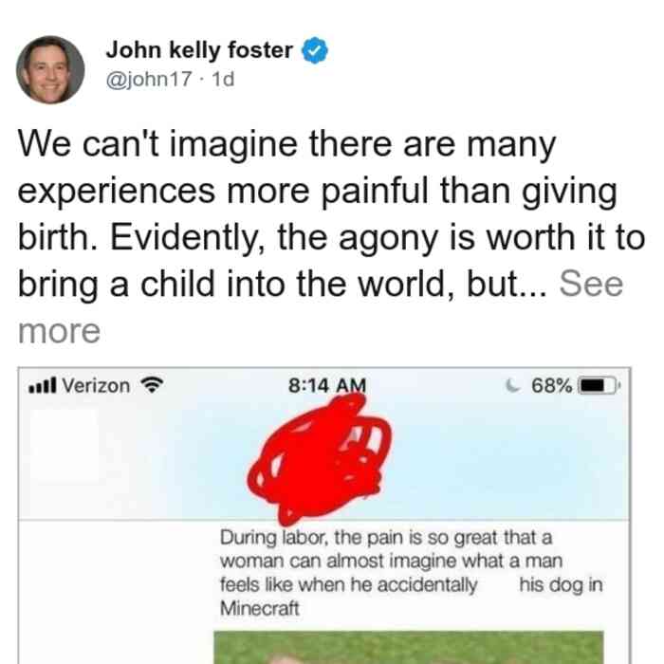Click the word Minecraft in the embedded post
Image resolution: width=664 pixels, height=664 pixels.
260,609
